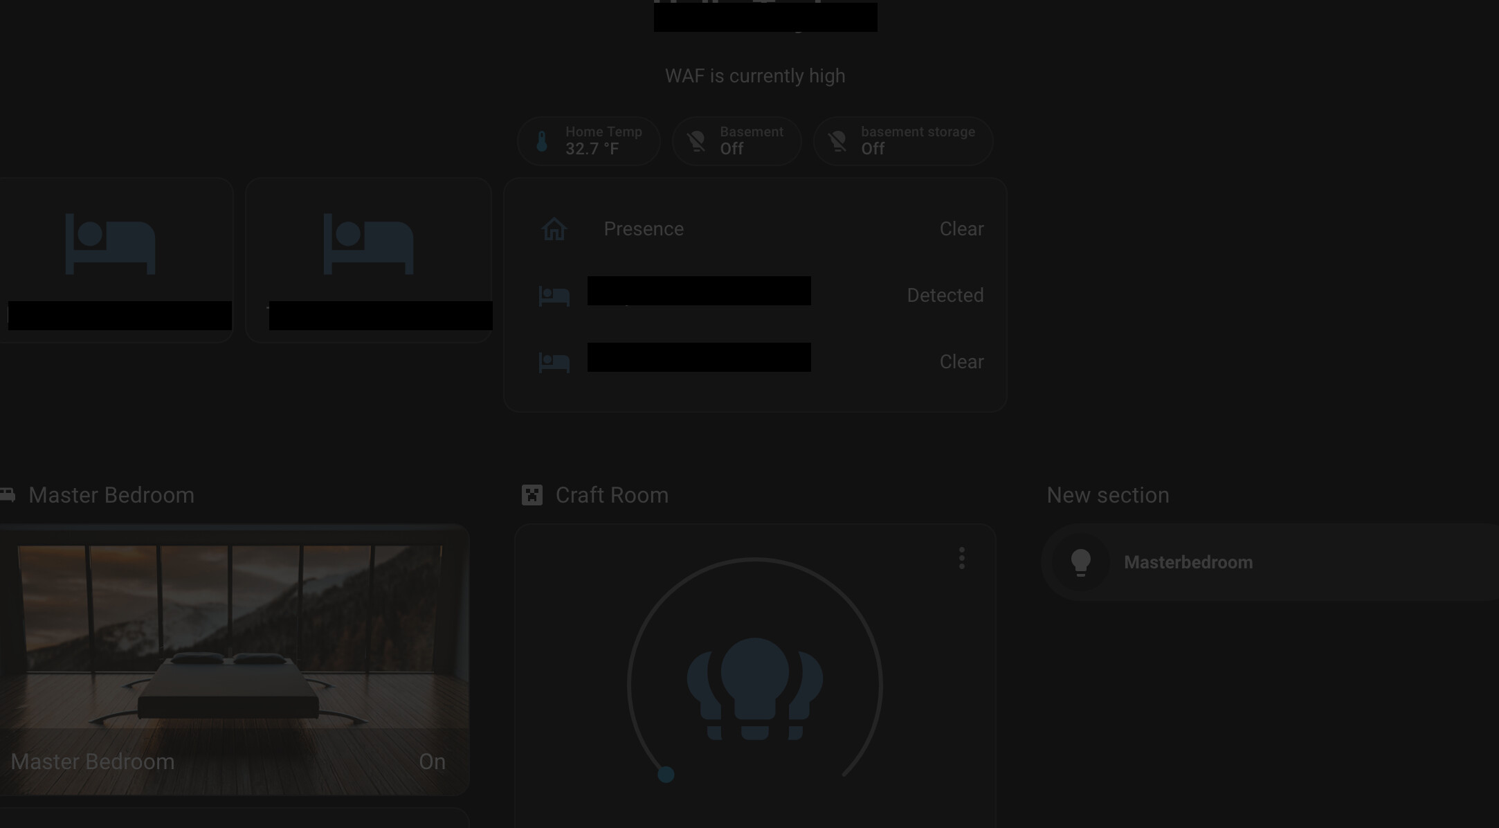The width and height of the screenshot is (1499, 828).
Task: Click the Home Temp thermometer icon
Action: (x=543, y=141)
